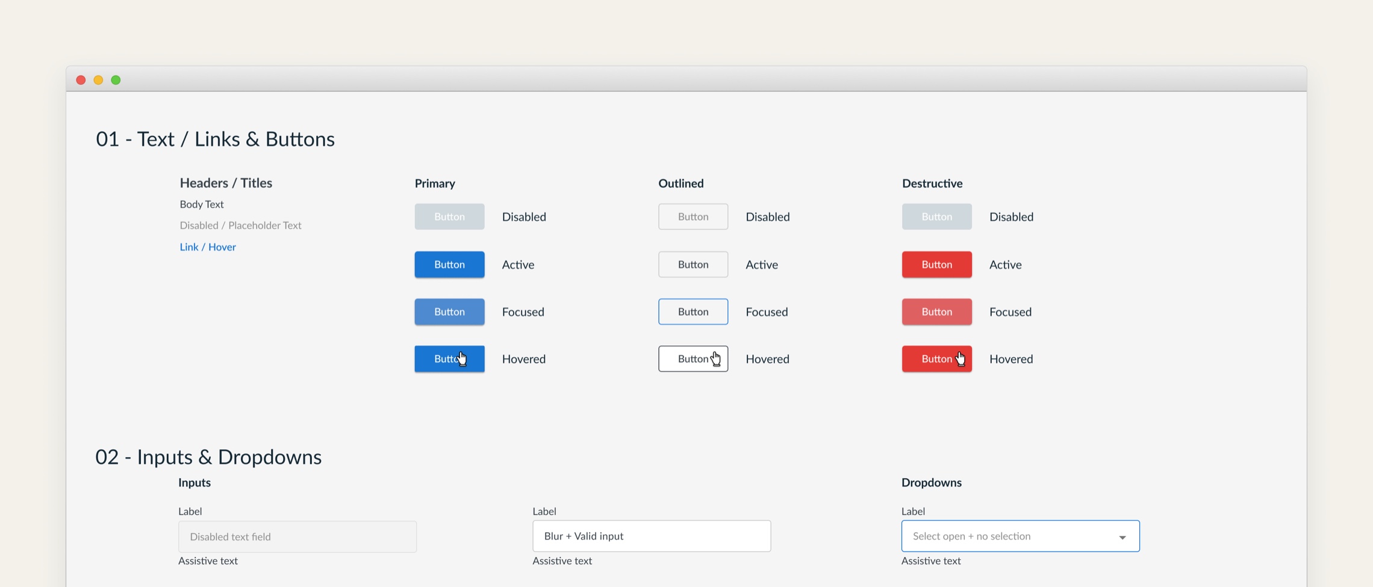The image size is (1373, 587).
Task: Click the 'Inputs' subsection heading
Action: pos(195,482)
